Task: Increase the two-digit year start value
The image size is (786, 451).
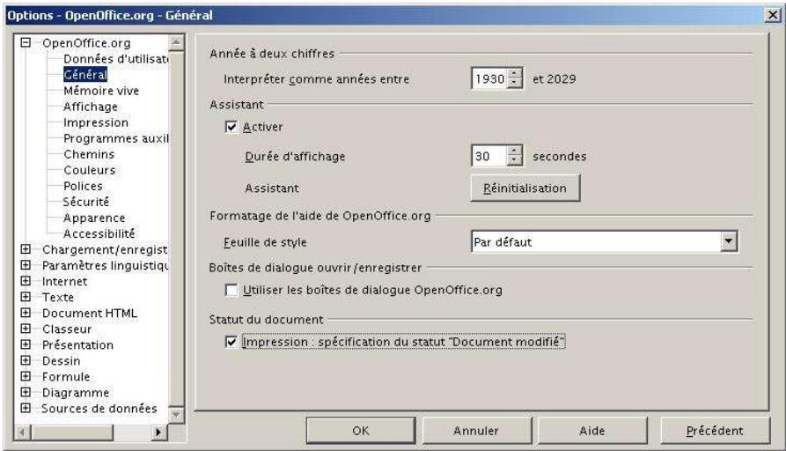Action: tap(515, 73)
